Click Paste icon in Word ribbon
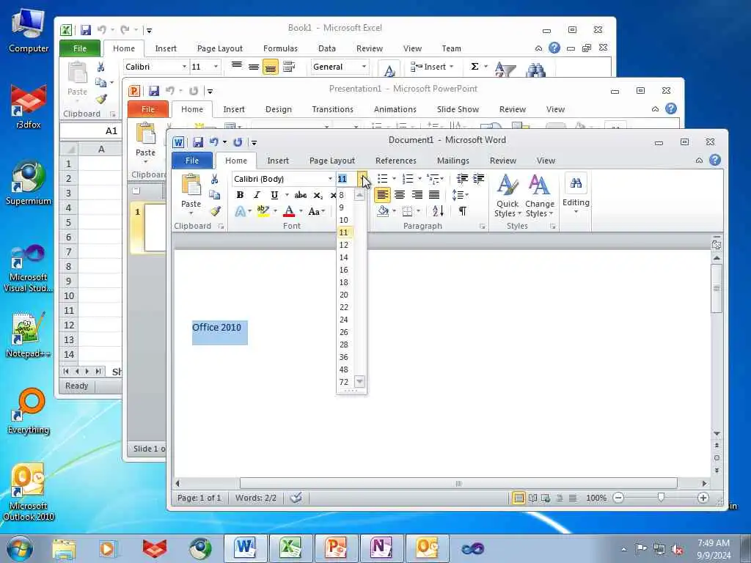 coord(191,185)
